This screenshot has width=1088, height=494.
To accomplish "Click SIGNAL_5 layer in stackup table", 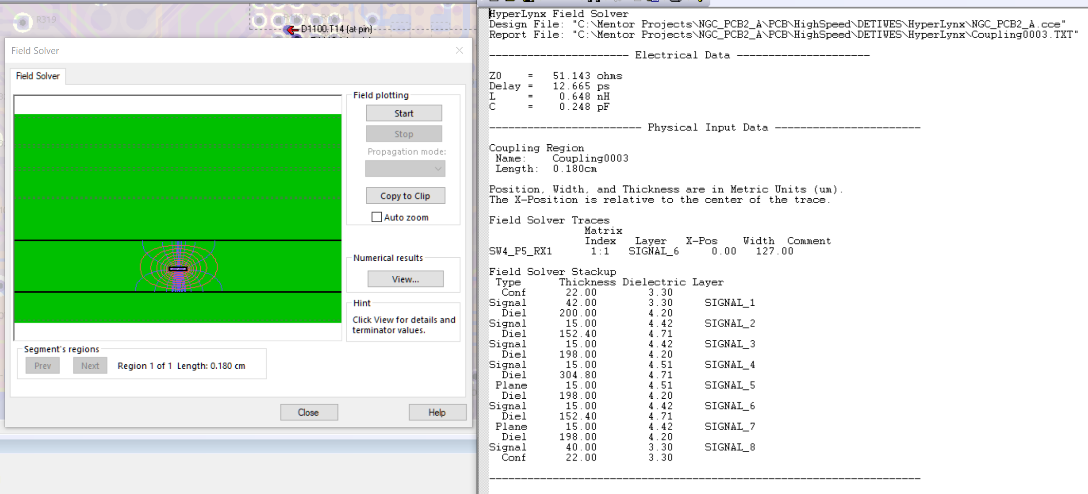I will 730,386.
